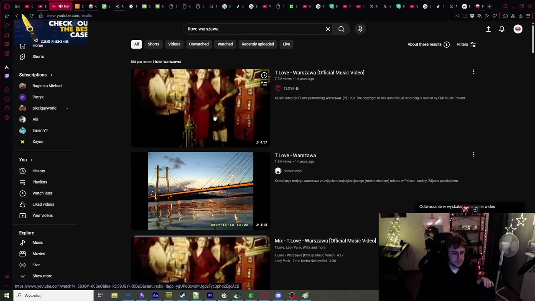Open Xayoo subscription channel
Viewport: 535px width, 301px height.
[x=38, y=142]
